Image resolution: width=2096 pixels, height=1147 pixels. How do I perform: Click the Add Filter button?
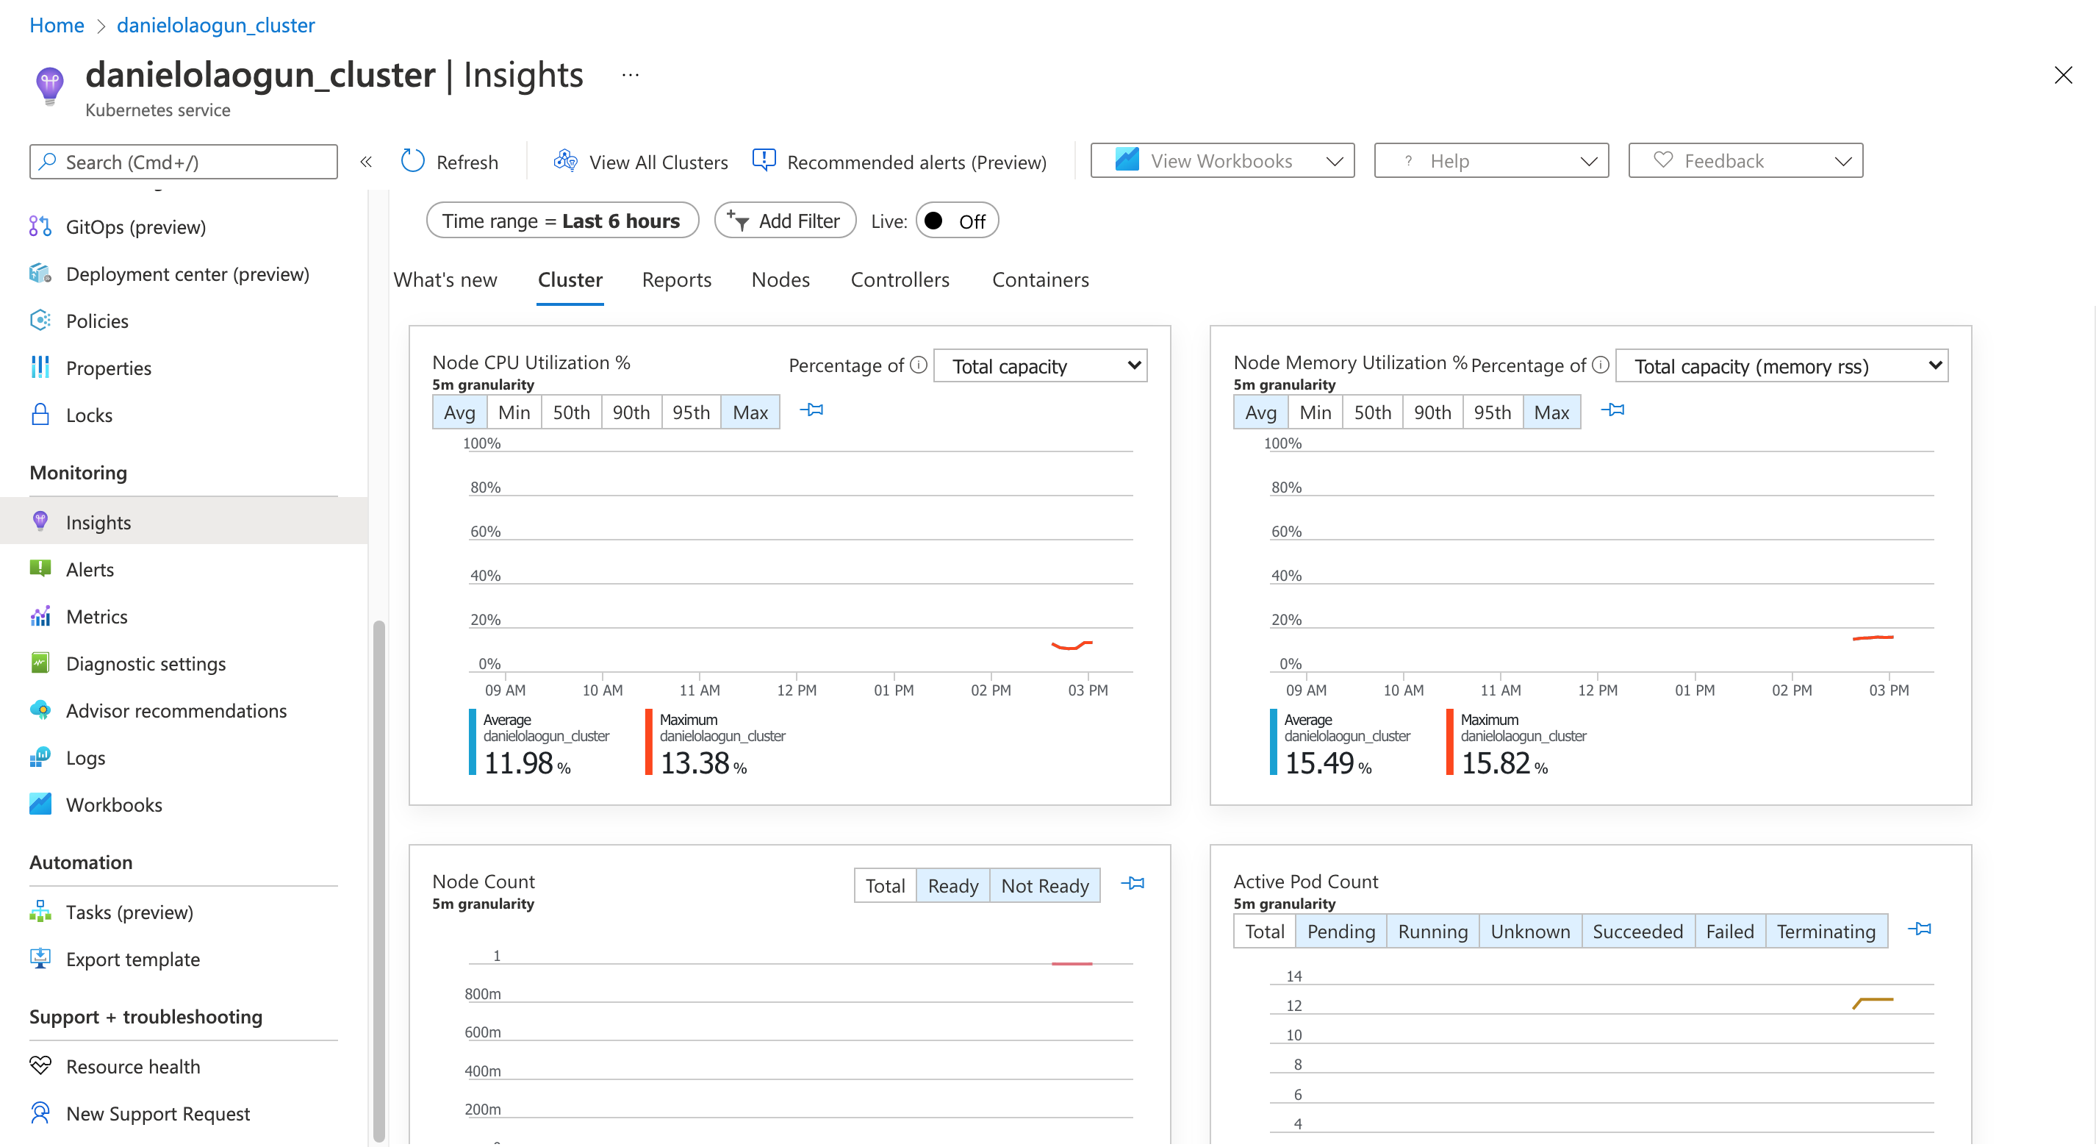(x=784, y=221)
